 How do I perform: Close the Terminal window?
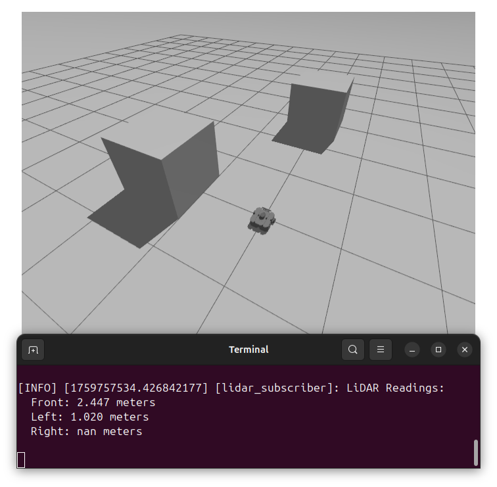coord(465,350)
